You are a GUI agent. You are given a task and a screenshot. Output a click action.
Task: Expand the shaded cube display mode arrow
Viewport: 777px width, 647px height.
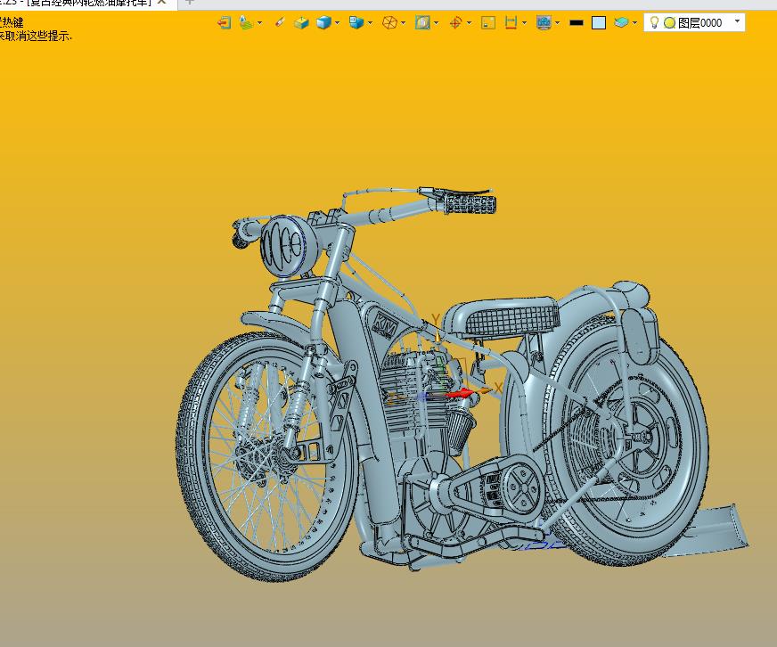click(x=339, y=22)
